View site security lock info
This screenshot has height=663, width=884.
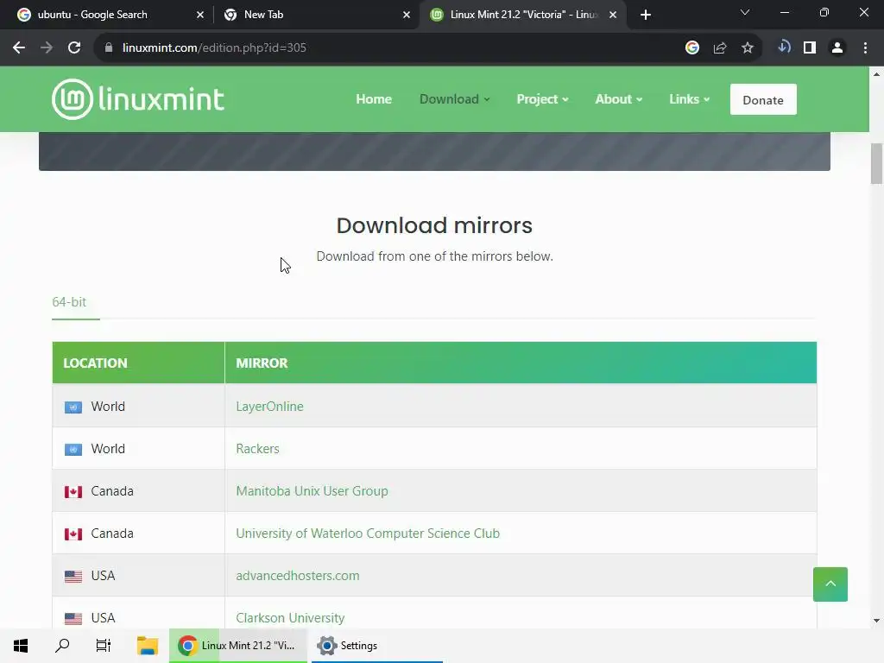109,48
